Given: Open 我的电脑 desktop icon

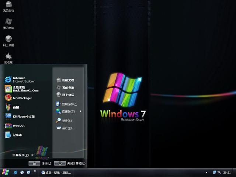Looking at the screenshot, I should point(8,24).
